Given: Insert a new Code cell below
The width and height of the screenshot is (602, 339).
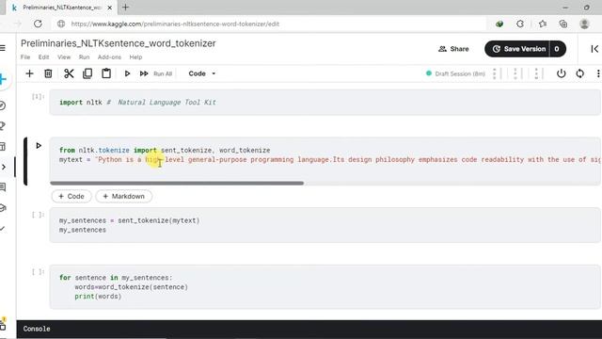Looking at the screenshot, I should click(x=71, y=197).
